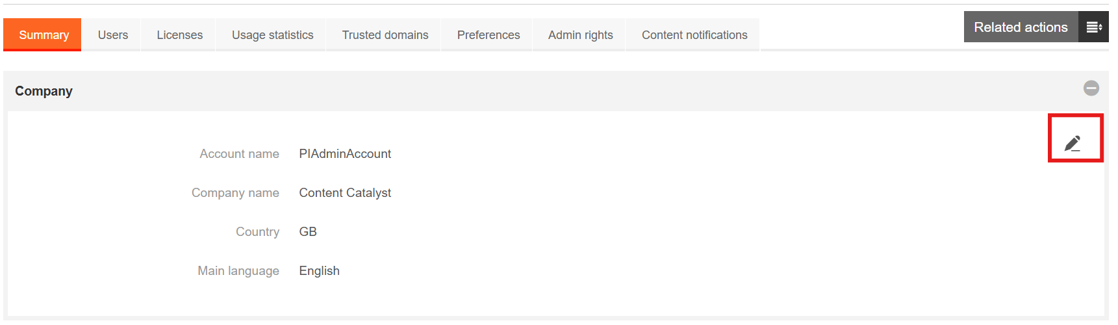The height and width of the screenshot is (325, 1118).
Task: Click the Company section header
Action: pyautogui.click(x=44, y=91)
